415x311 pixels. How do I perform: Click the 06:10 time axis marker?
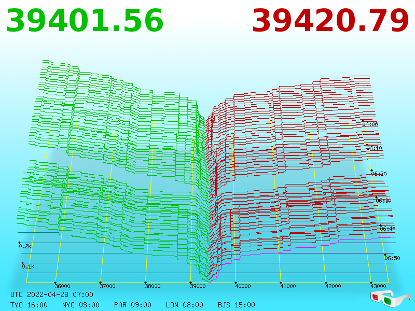pos(374,148)
